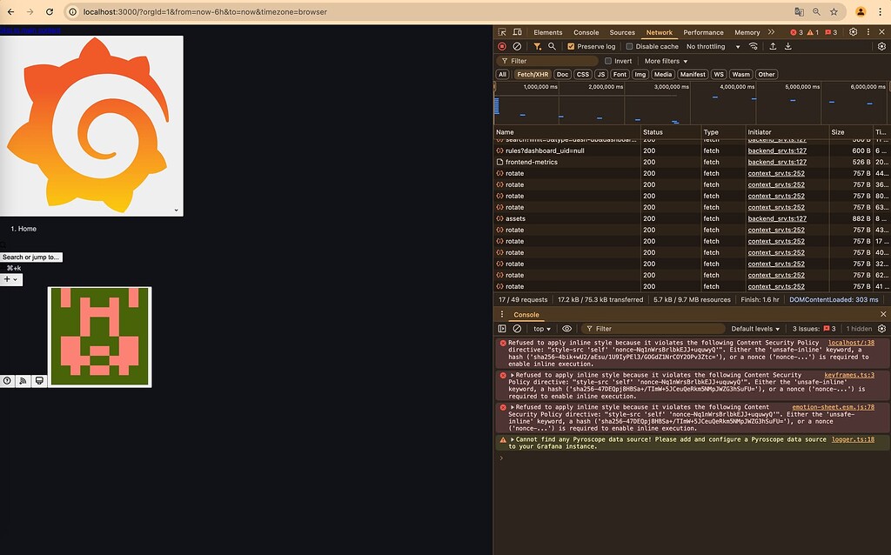This screenshot has width=891, height=555.
Task: Toggle the device toolbar emulation icon
Action: (518, 31)
